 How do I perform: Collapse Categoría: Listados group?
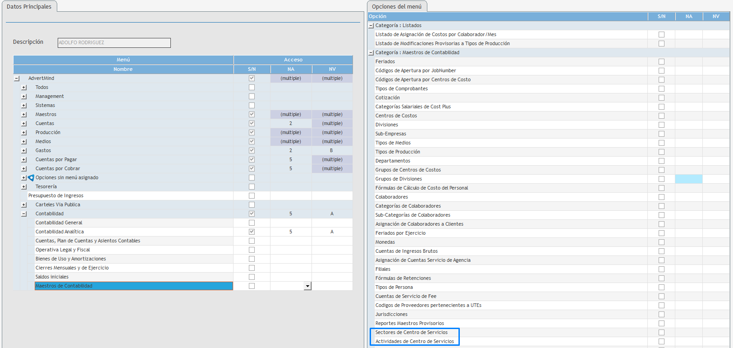pos(371,26)
